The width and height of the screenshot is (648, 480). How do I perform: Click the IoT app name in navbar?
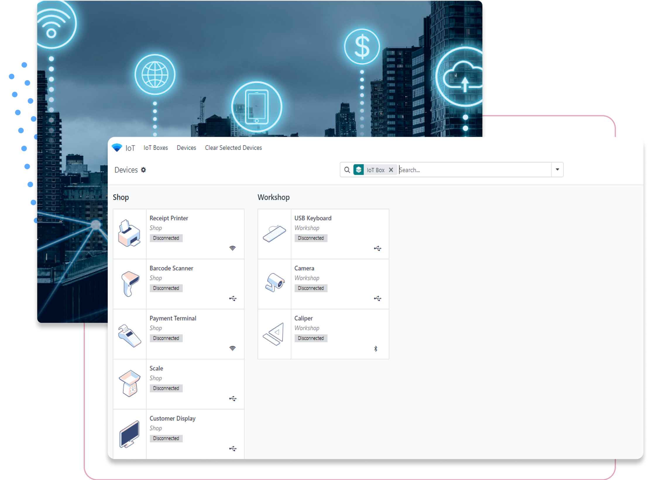pos(130,148)
